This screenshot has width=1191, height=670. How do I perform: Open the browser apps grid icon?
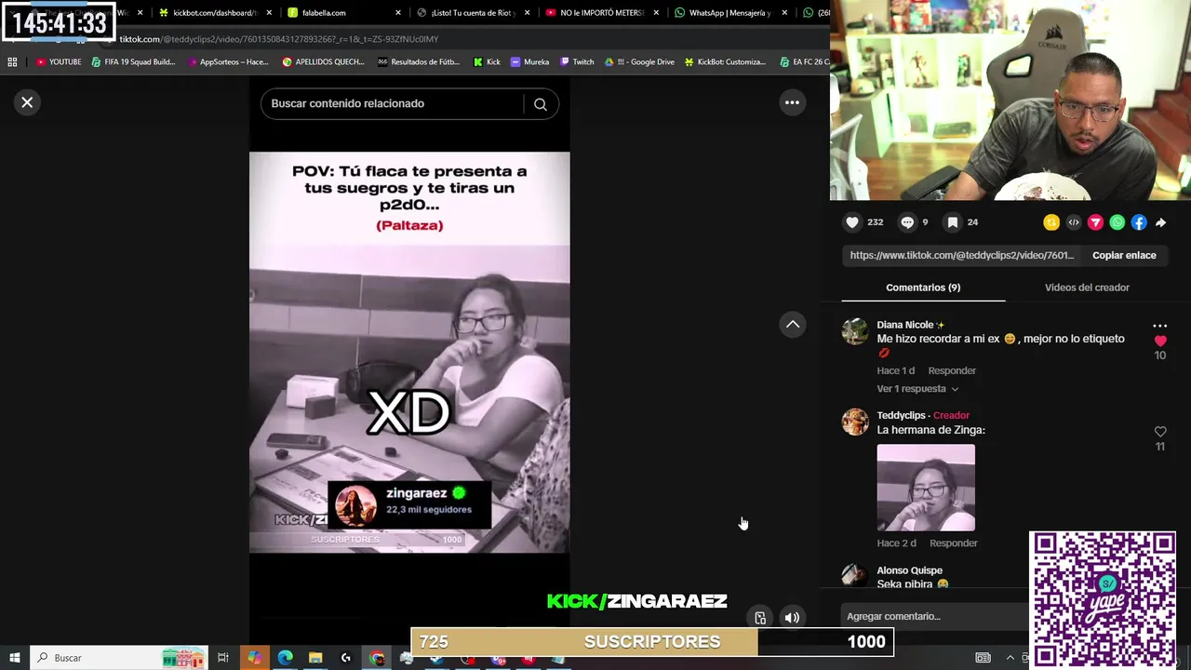[12, 62]
